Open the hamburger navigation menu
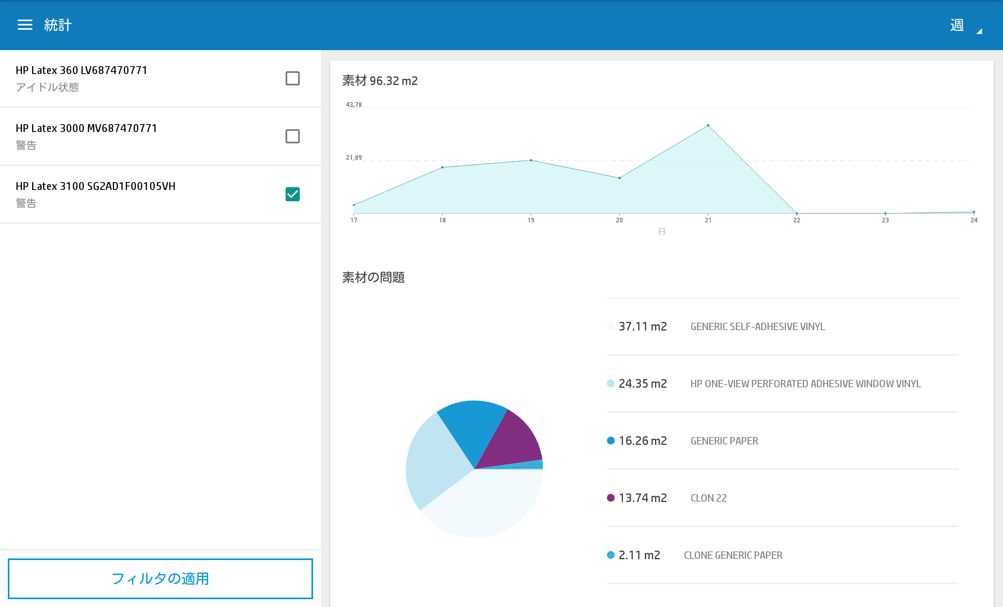This screenshot has width=1003, height=607. [x=25, y=25]
